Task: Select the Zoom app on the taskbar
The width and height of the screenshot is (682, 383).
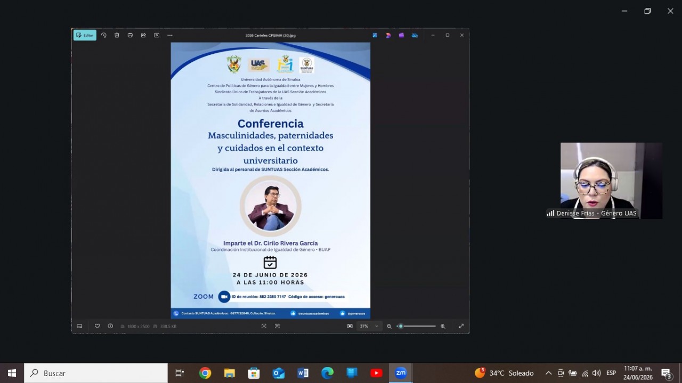Action: tap(401, 373)
